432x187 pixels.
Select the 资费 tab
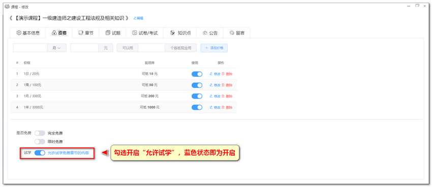coord(59,33)
